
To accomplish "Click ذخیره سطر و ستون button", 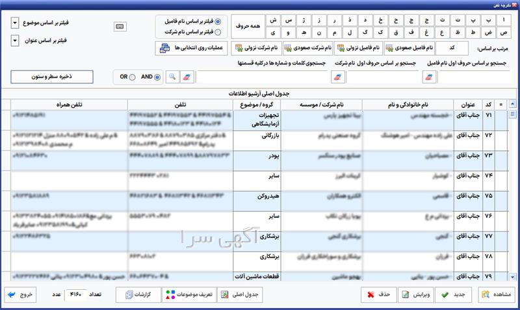I will pyautogui.click(x=52, y=77).
